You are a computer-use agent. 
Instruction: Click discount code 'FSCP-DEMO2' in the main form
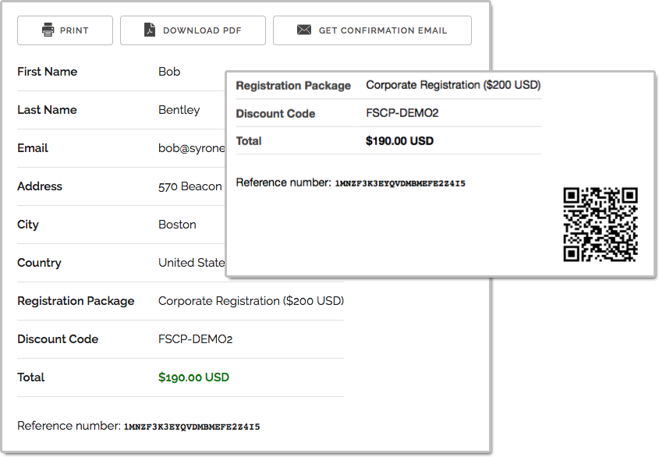click(196, 339)
